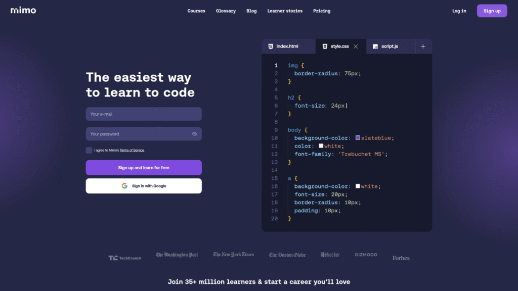Click the Google icon in the sign-in button
Viewport: 518px width, 291px height.
click(124, 185)
